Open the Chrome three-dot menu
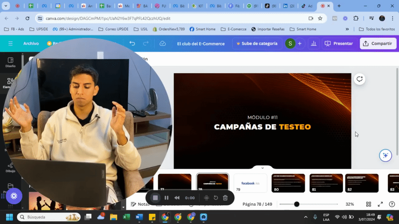Screen dimensions: 399x224 392,18
